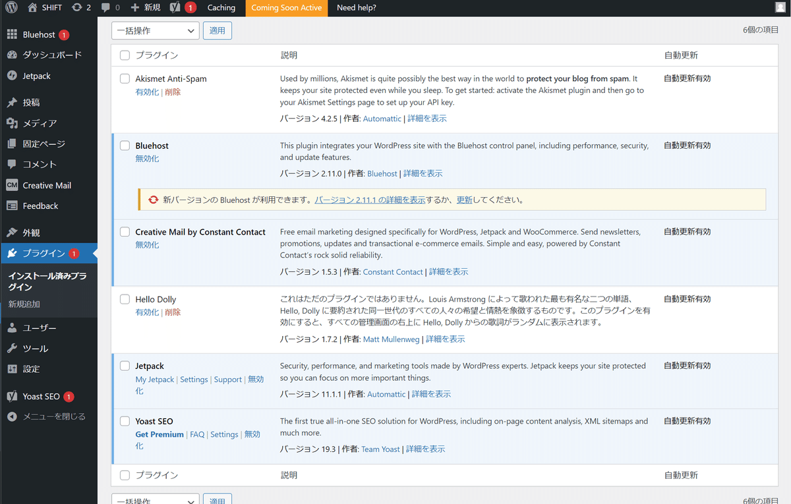
Task: Click 6個の項目 count at top right
Action: [760, 30]
